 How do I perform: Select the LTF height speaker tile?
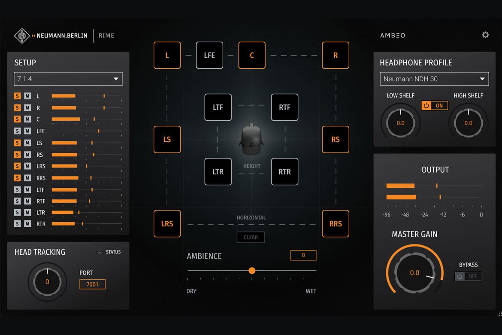pyautogui.click(x=218, y=107)
